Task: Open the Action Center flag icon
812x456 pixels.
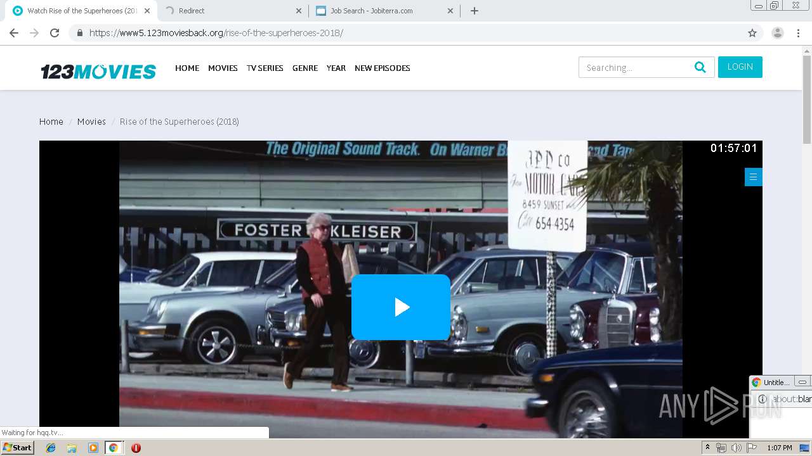Action: click(x=752, y=448)
